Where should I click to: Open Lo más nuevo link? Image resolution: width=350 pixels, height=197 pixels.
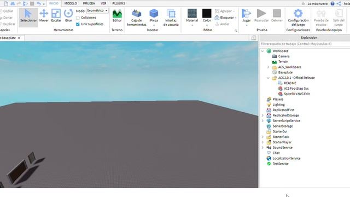click(317, 4)
